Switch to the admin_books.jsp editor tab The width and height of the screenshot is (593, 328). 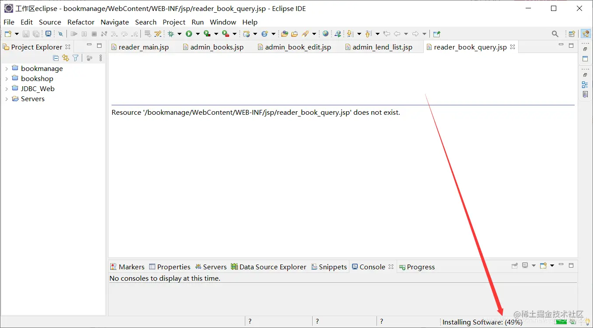213,47
